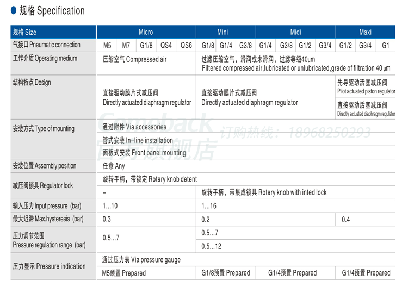The height and width of the screenshot is (287, 408).
Task: Click the "G1/8预置 Prepared" cell
Action: click(x=226, y=273)
